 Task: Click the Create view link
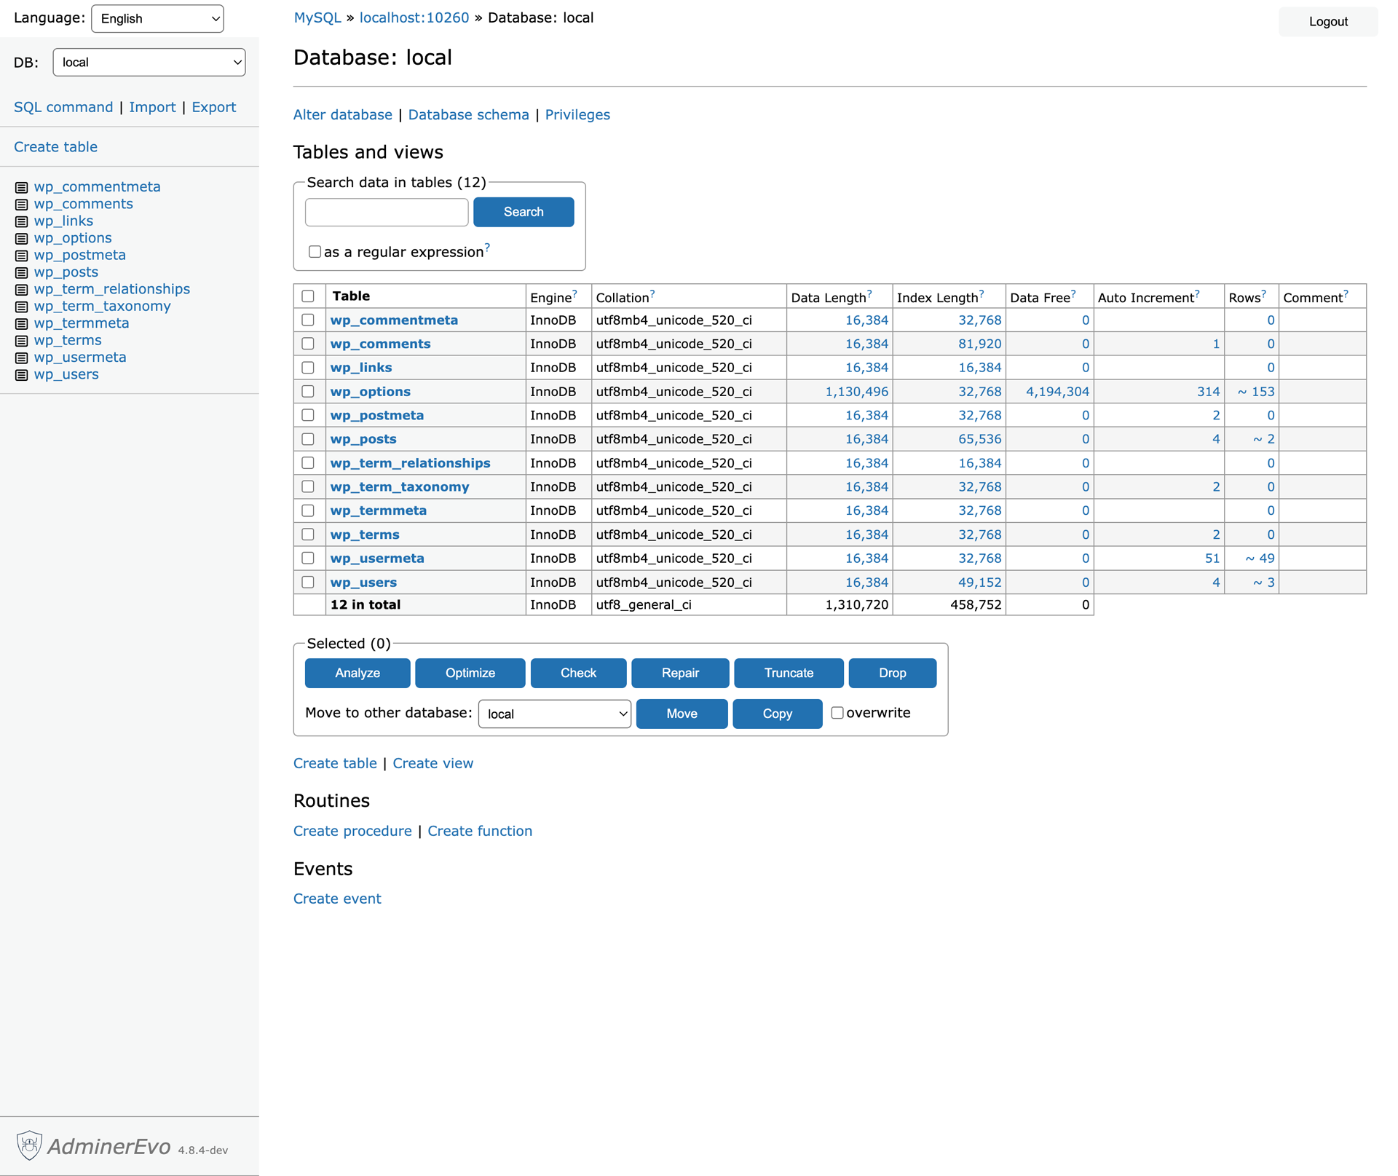coord(433,763)
